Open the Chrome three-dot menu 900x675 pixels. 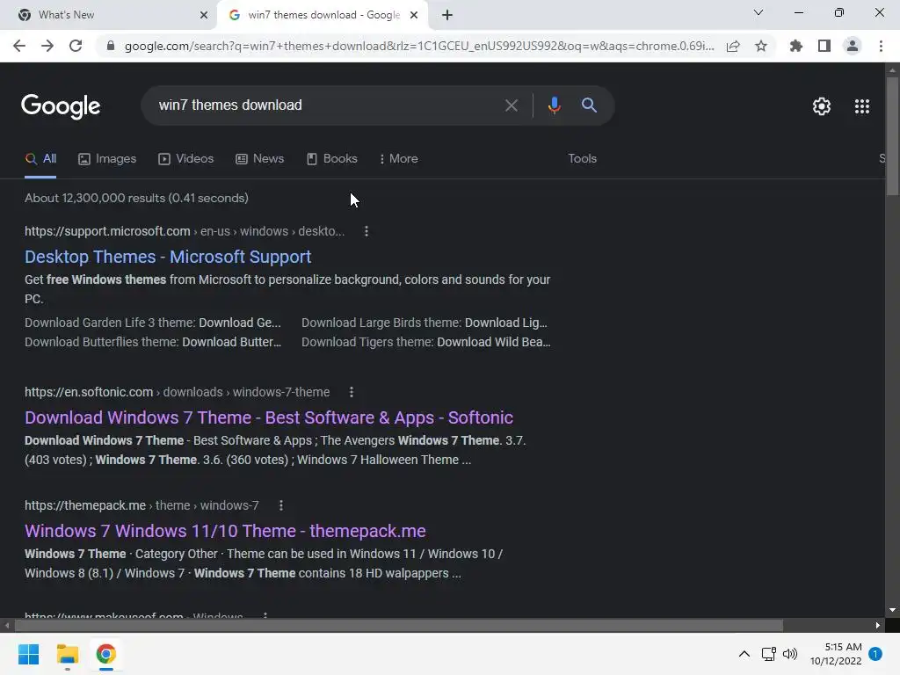click(881, 46)
